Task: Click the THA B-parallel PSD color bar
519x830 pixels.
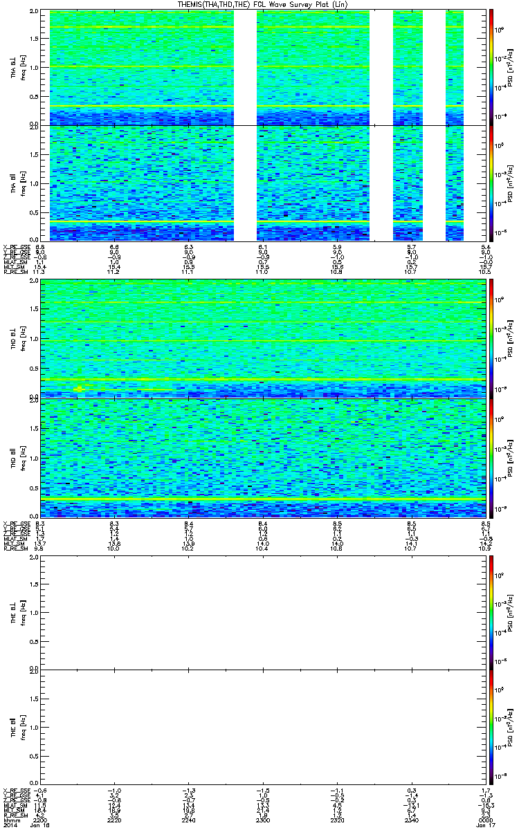Action: pos(491,183)
